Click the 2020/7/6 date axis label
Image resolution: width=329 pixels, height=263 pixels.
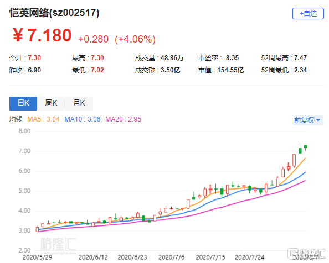click(x=172, y=257)
